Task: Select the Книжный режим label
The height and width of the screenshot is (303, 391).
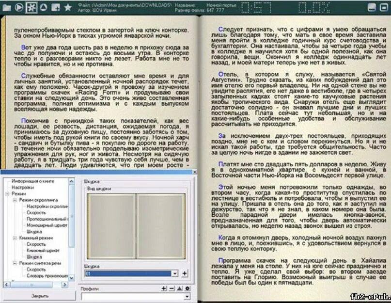Action: pos(36,238)
